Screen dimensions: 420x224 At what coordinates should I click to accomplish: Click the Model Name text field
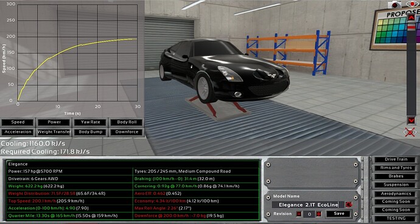(x=308, y=205)
